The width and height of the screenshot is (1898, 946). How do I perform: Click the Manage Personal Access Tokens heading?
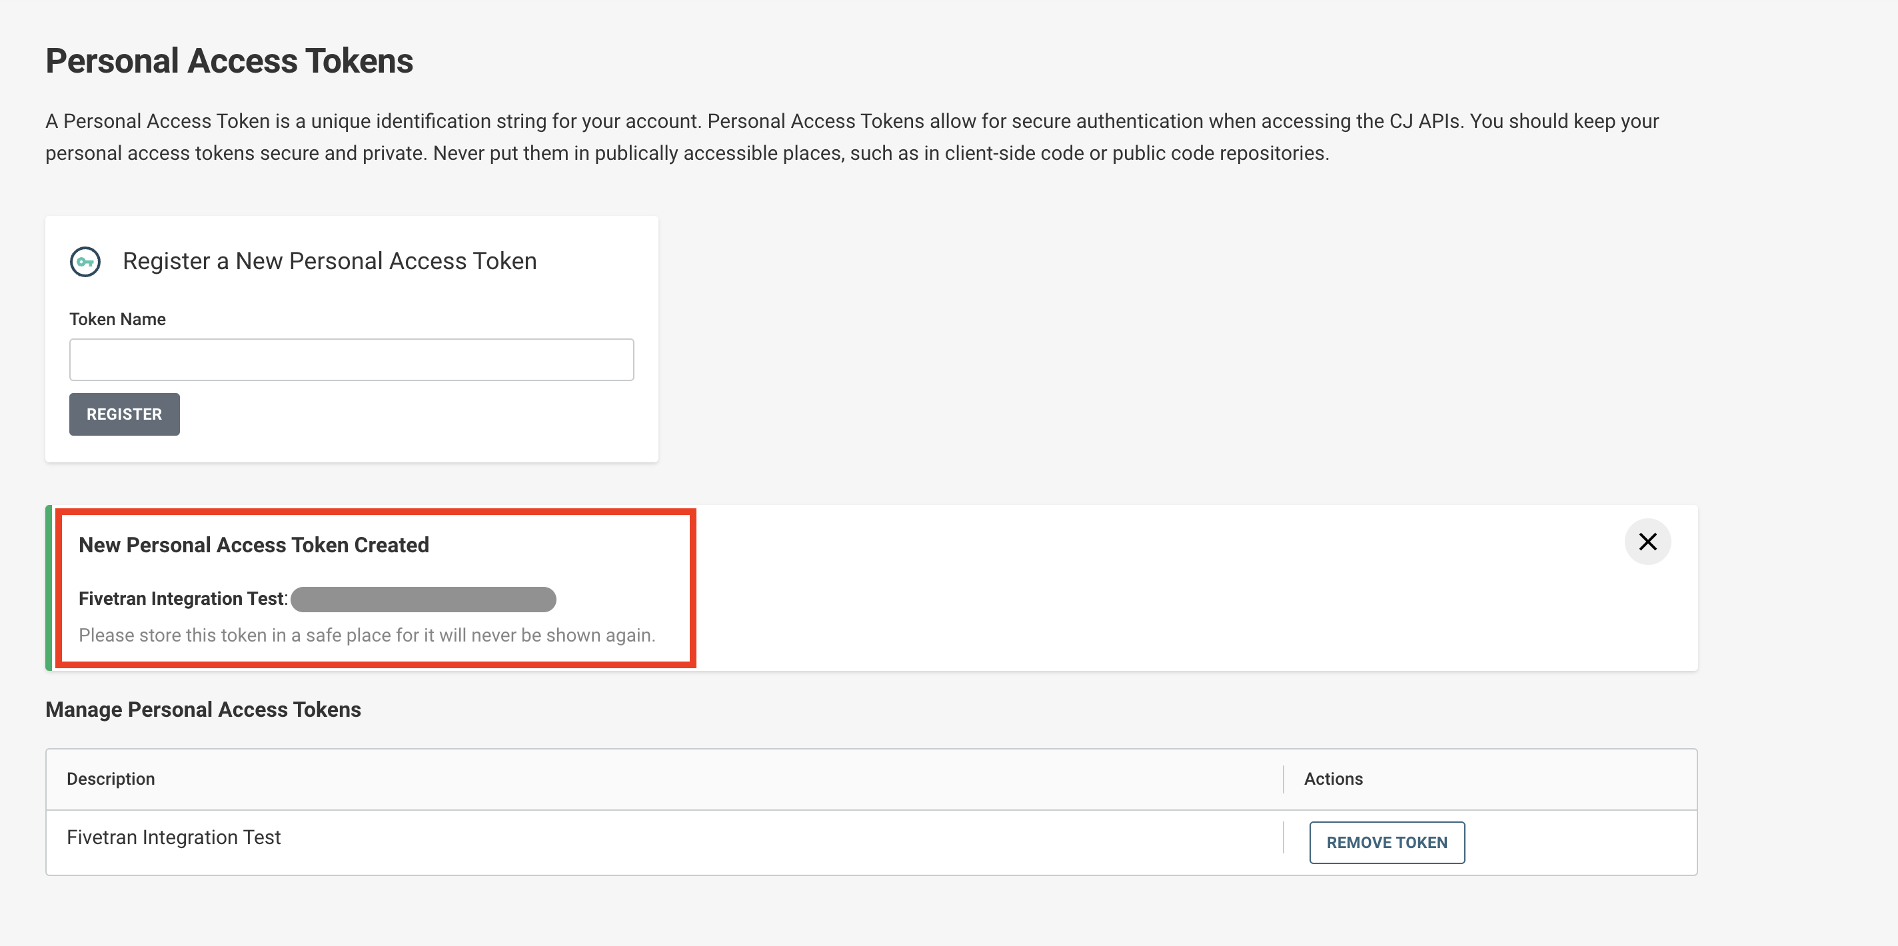(x=203, y=709)
